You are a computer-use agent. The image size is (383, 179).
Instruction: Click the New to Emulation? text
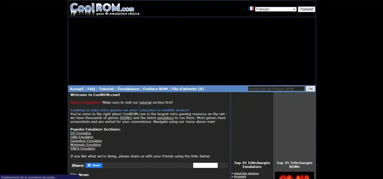86,102
